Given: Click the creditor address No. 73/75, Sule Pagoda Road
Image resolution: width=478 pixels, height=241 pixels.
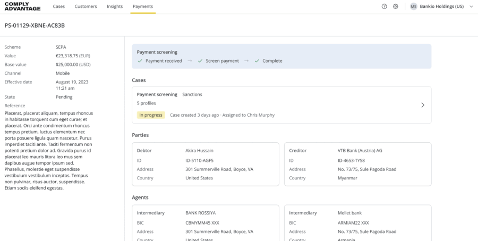Looking at the screenshot, I should [366, 169].
